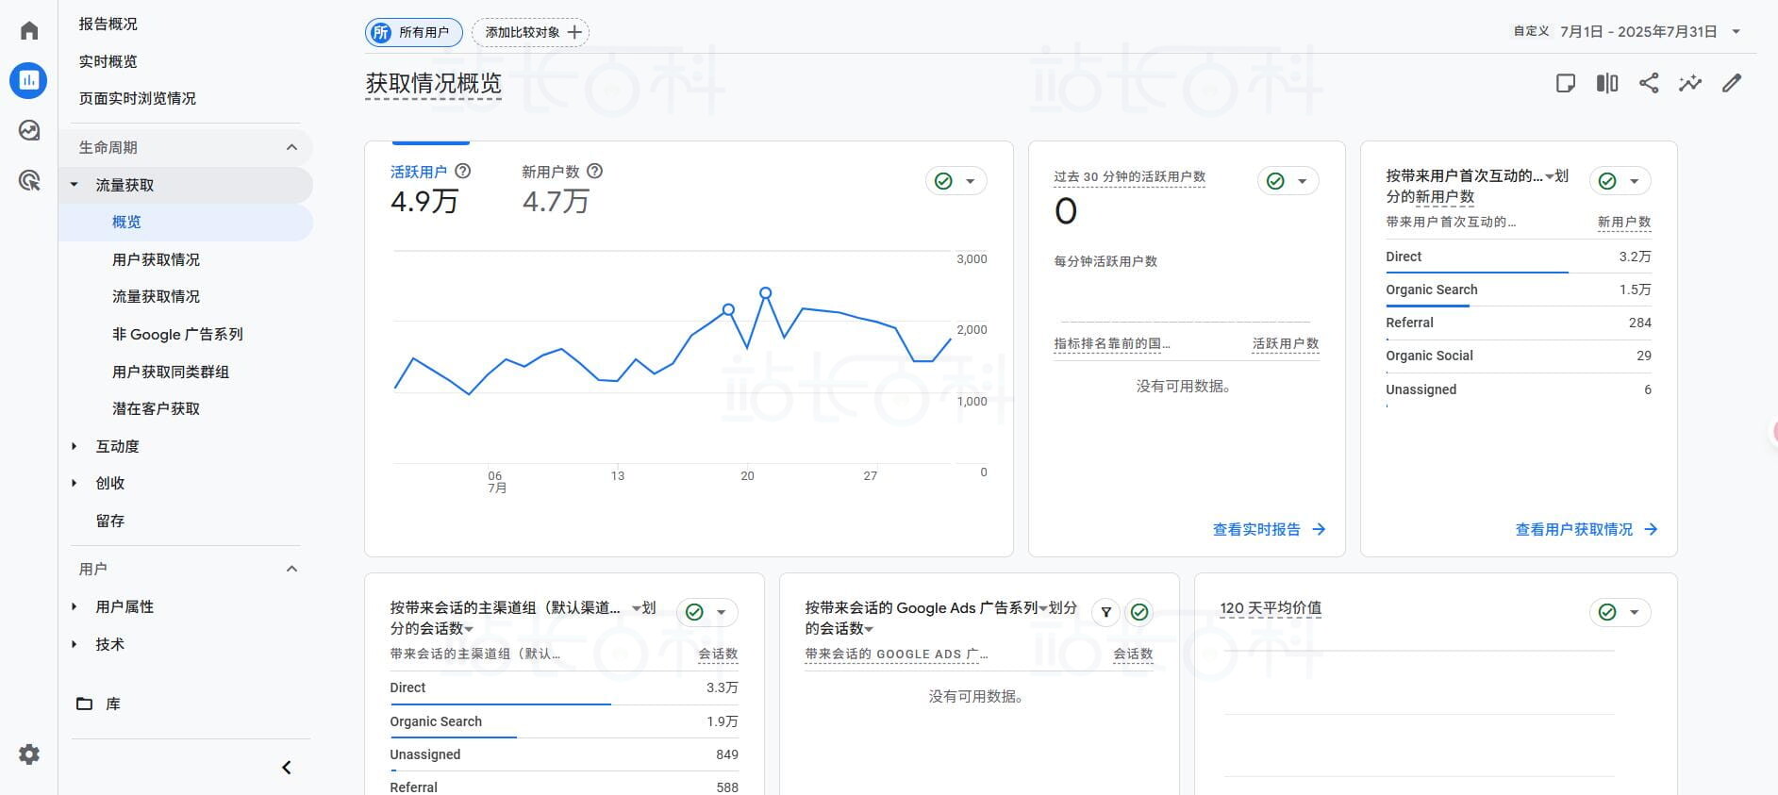Open dropdown arrow on active users chart card
The height and width of the screenshot is (795, 1778).
[970, 181]
